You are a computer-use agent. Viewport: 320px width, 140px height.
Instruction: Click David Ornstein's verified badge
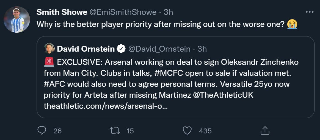tap(121, 49)
